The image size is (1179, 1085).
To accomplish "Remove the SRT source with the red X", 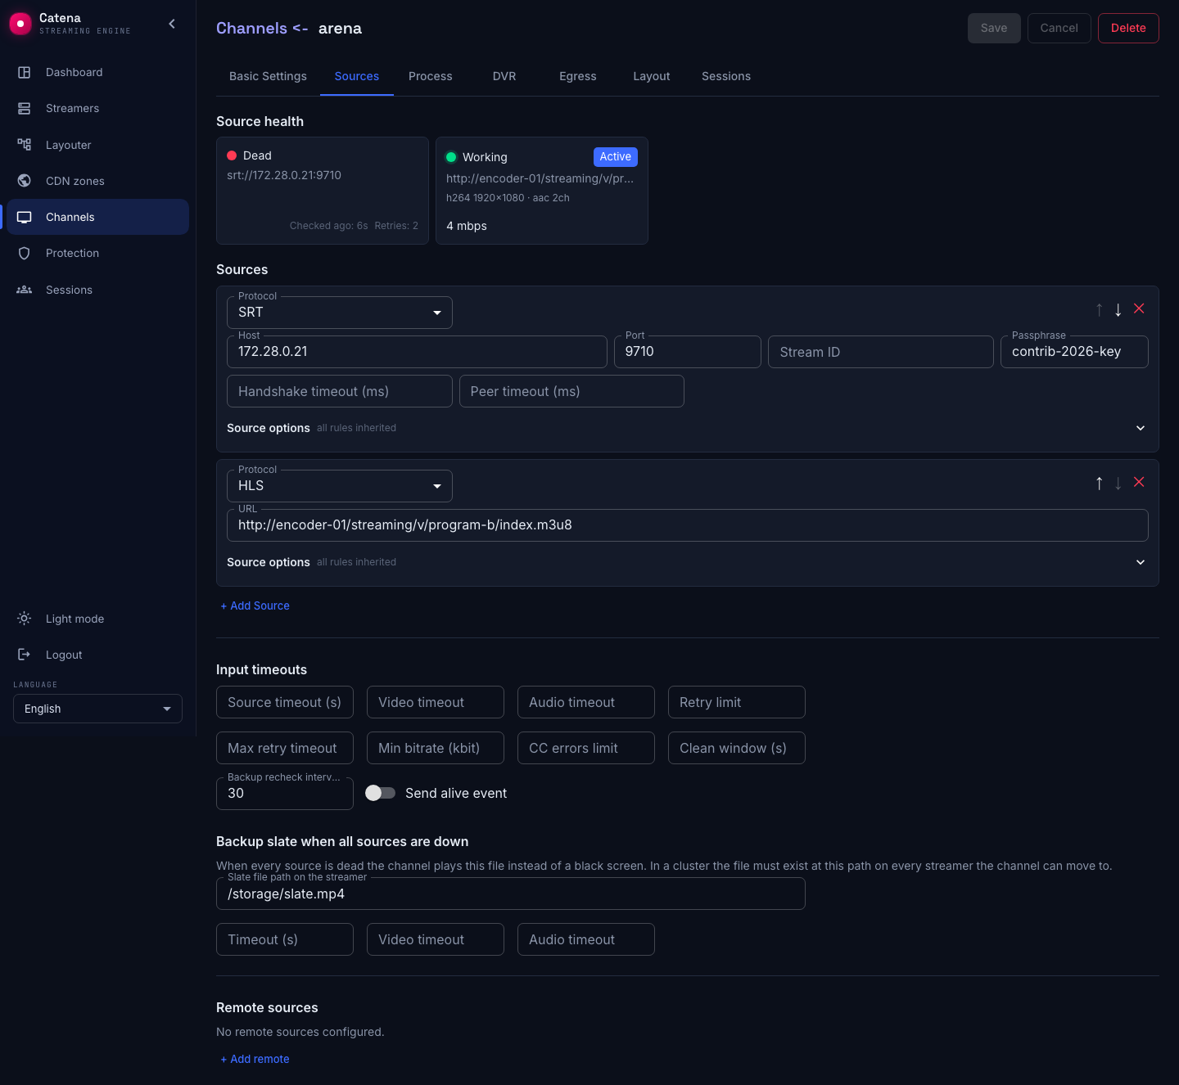I will (x=1139, y=308).
